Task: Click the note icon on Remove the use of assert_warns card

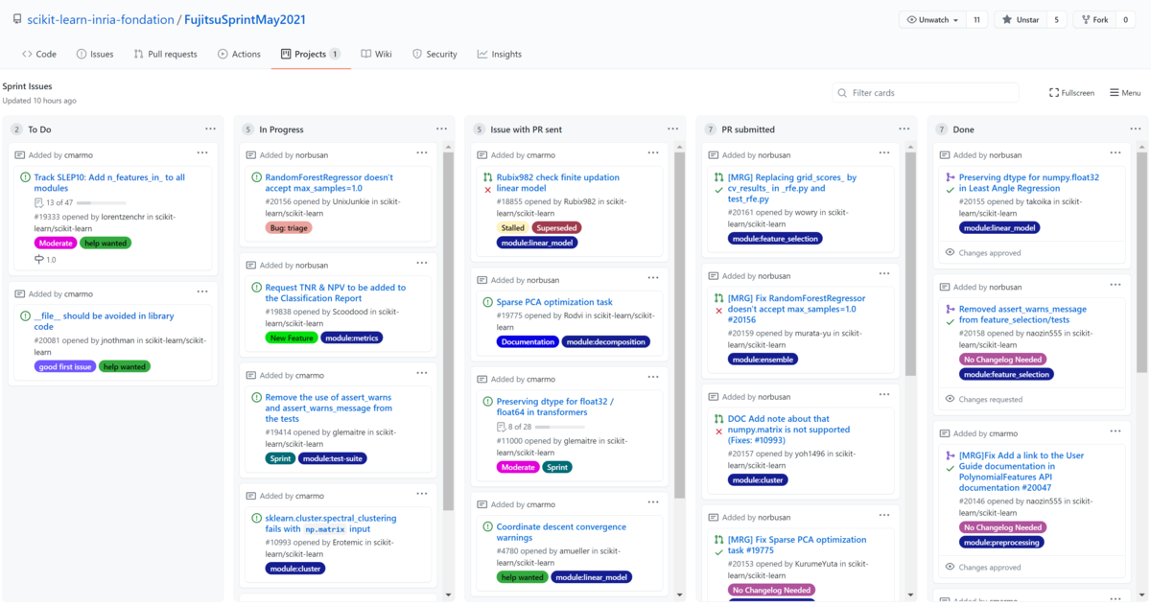Action: pyautogui.click(x=251, y=376)
